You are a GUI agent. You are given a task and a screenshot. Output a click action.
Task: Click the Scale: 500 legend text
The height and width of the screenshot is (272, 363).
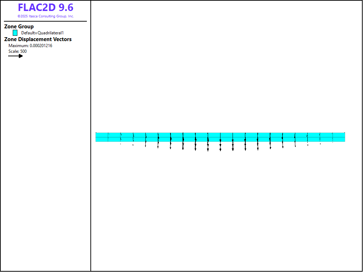coord(17,51)
